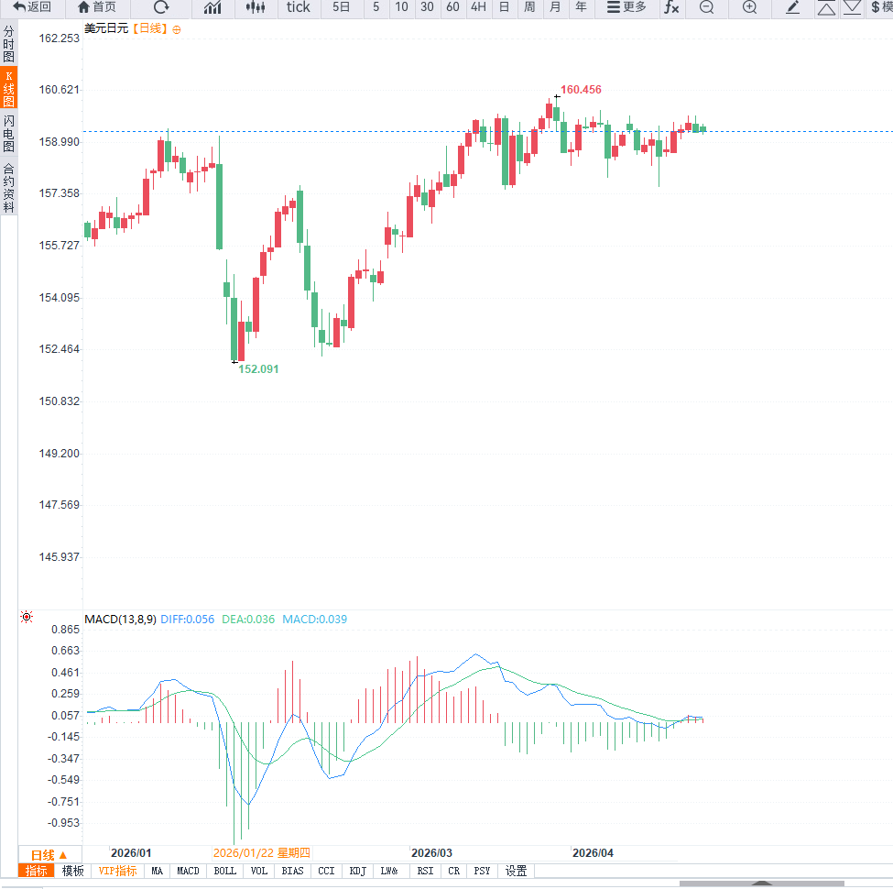Click the 返回 back button
Image resolution: width=893 pixels, height=889 pixels.
pyautogui.click(x=32, y=7)
